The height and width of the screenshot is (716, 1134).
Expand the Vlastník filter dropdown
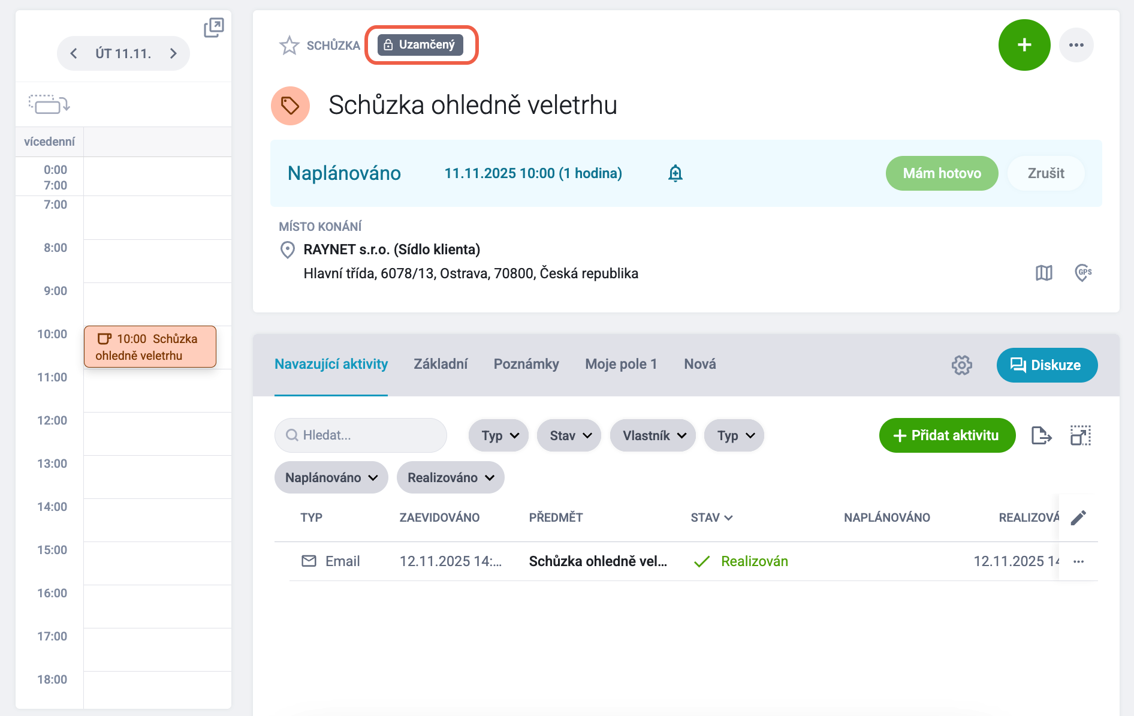(x=653, y=435)
